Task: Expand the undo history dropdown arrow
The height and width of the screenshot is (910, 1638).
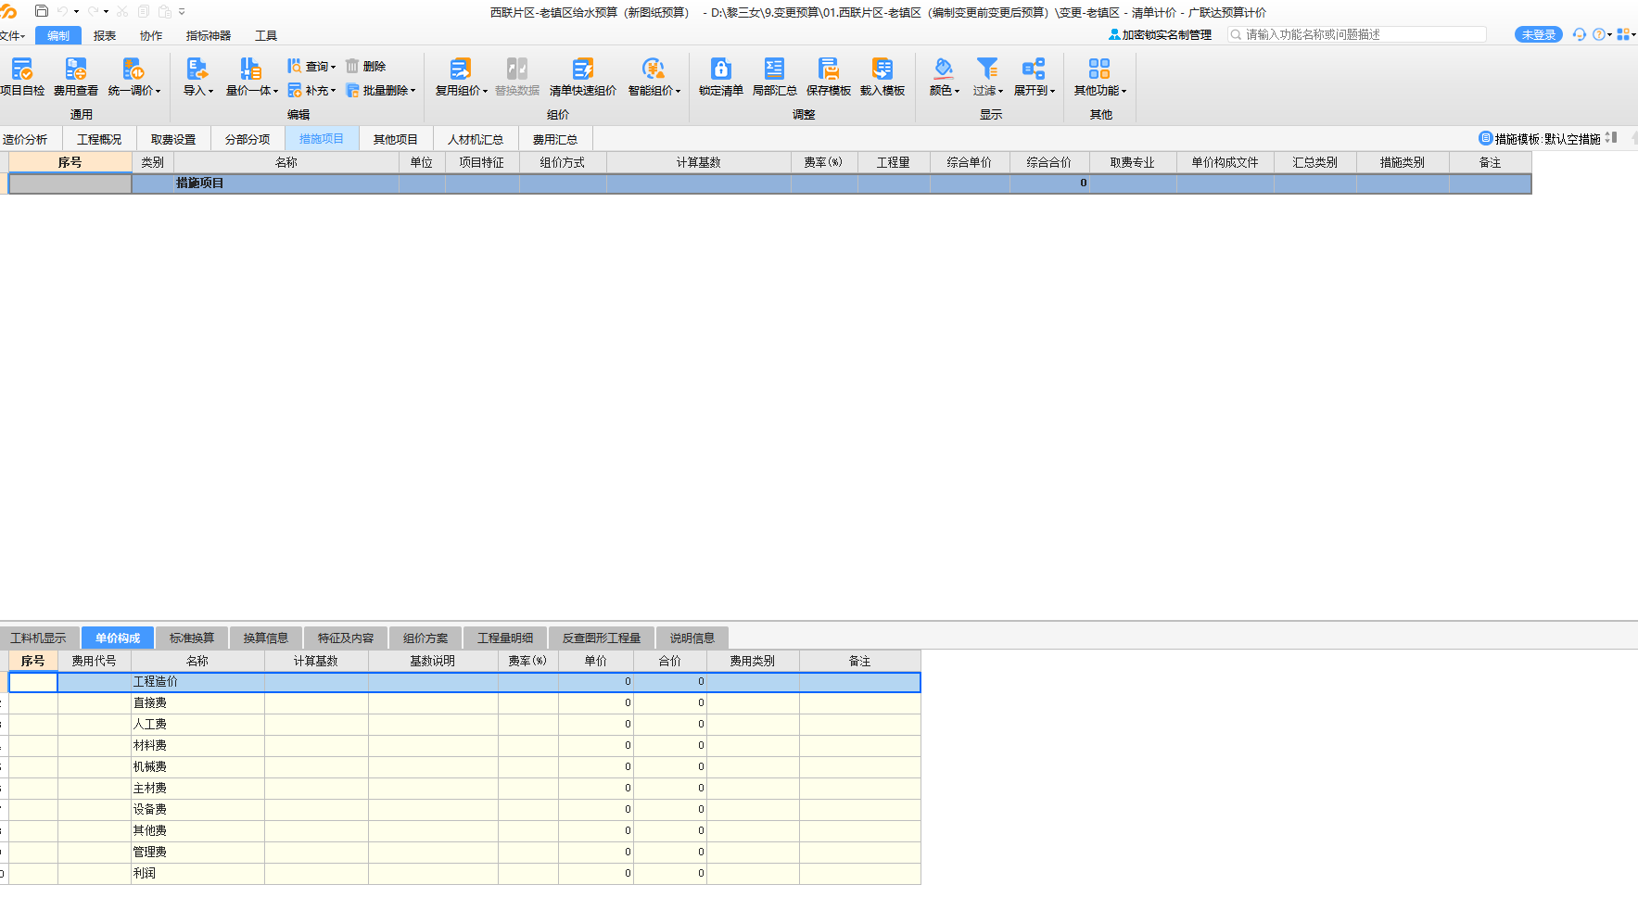Action: (76, 12)
